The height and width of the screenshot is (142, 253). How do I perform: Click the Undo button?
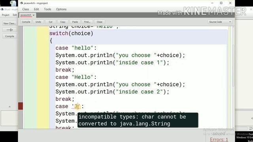pos(38,22)
